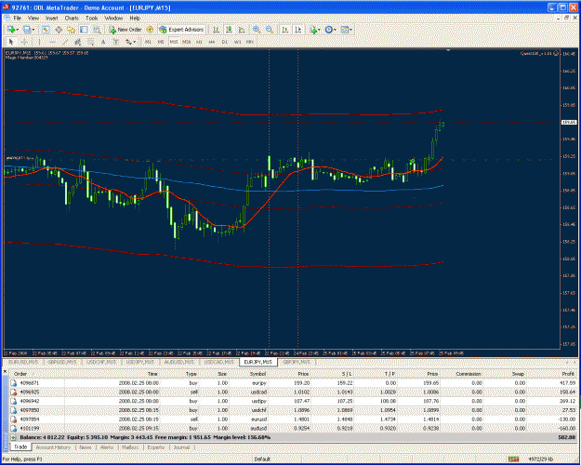This screenshot has width=581, height=465.
Task: Expand the Profiles dropdown arrow
Action: click(33, 30)
